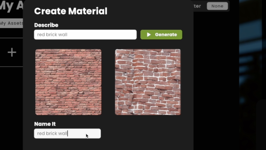Focus the Describe text input field

click(85, 35)
